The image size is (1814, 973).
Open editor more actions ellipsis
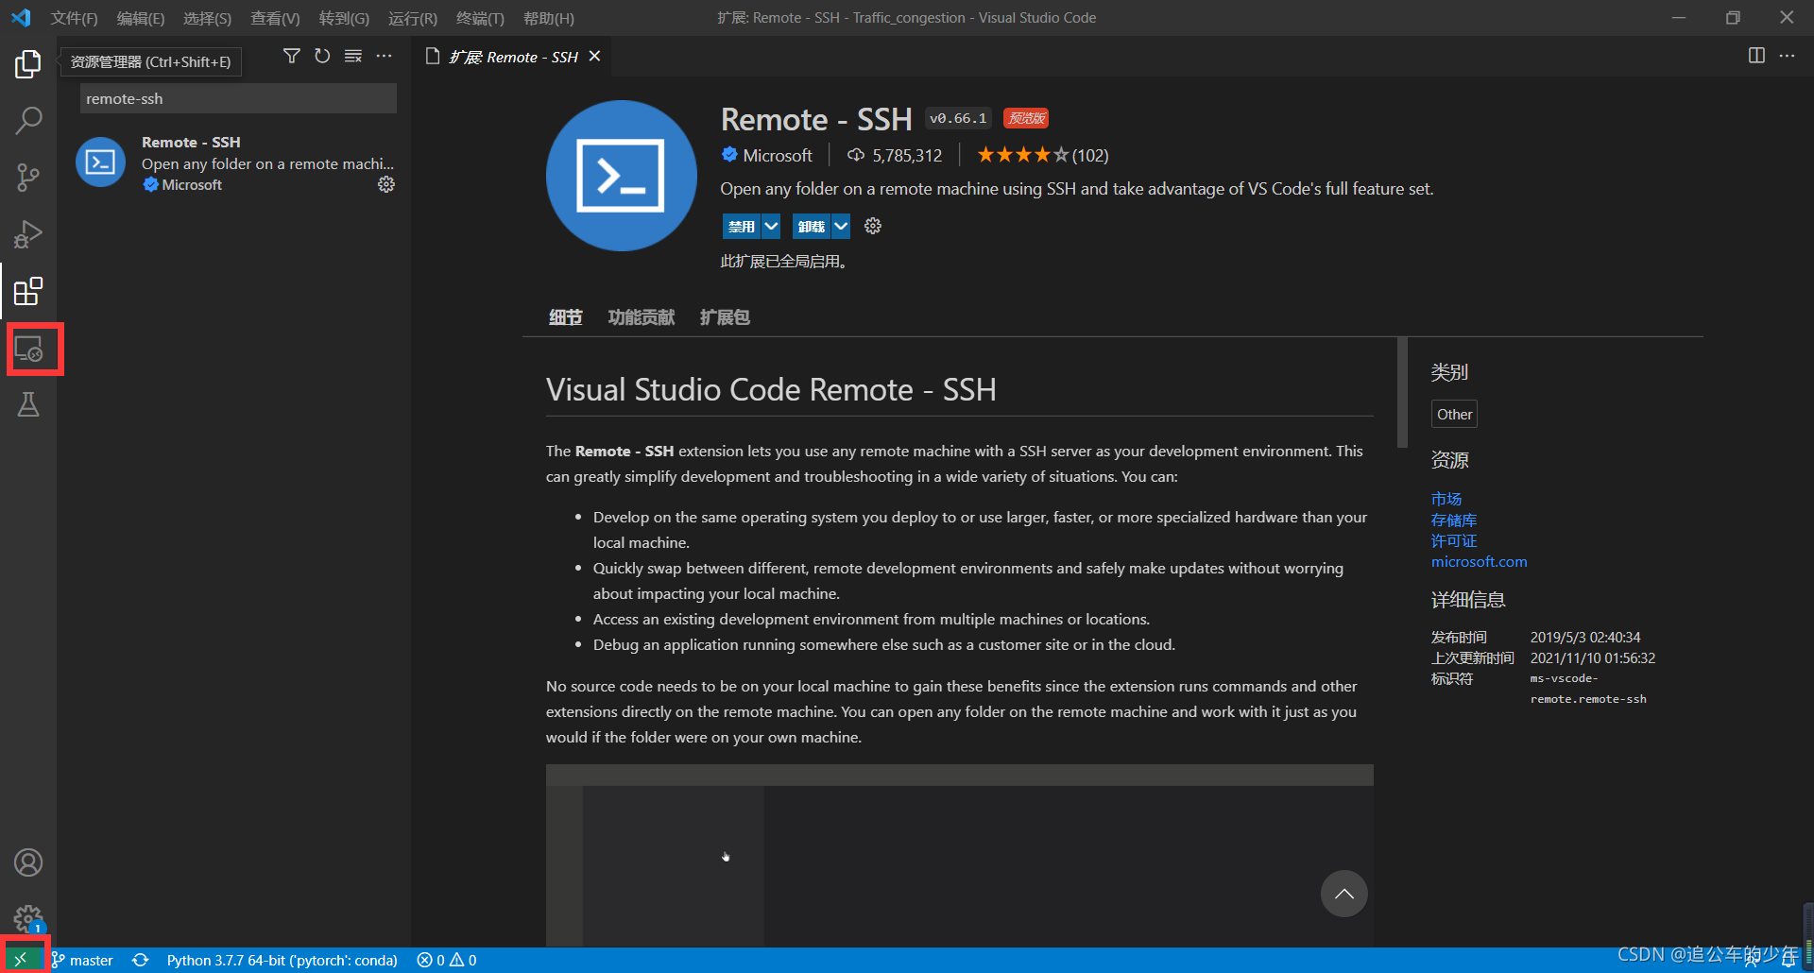[1787, 56]
